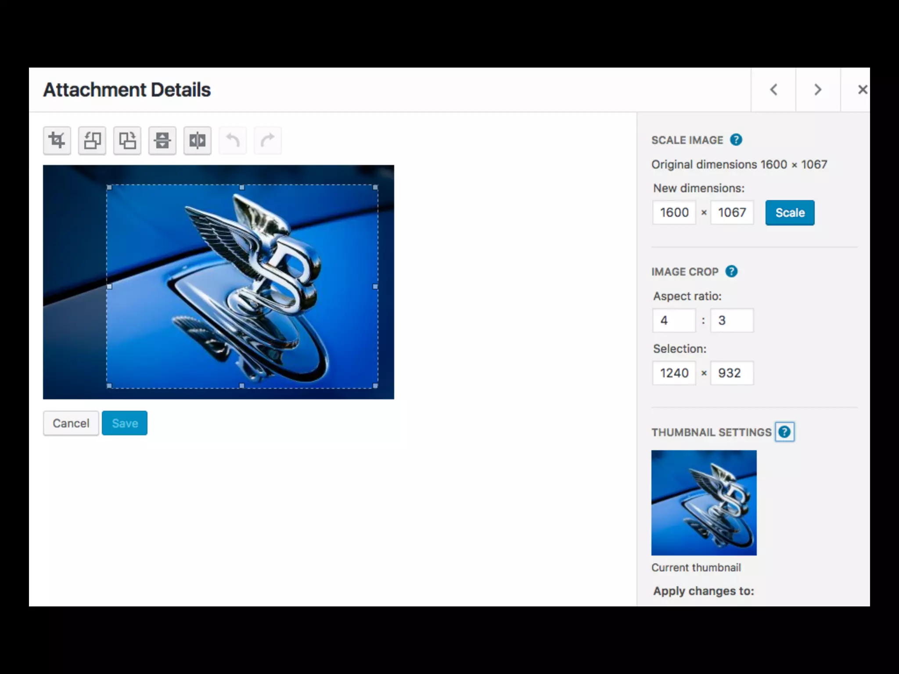
Task: Click aspect ratio width field 4
Action: pos(674,320)
